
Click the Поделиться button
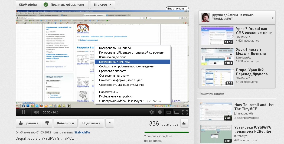click(91, 123)
